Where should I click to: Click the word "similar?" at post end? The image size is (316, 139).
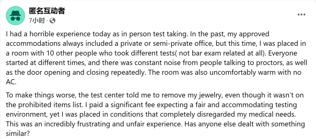[18, 133]
